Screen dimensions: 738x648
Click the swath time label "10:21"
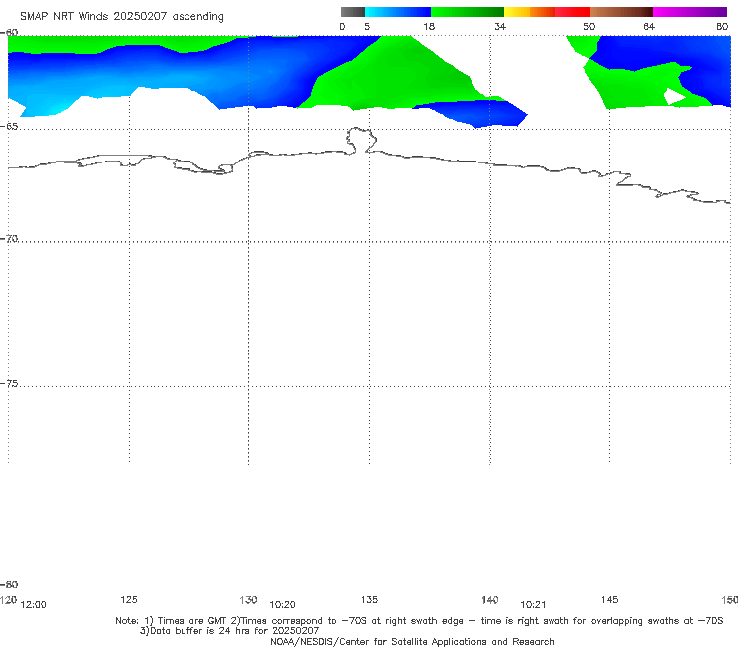click(x=533, y=605)
